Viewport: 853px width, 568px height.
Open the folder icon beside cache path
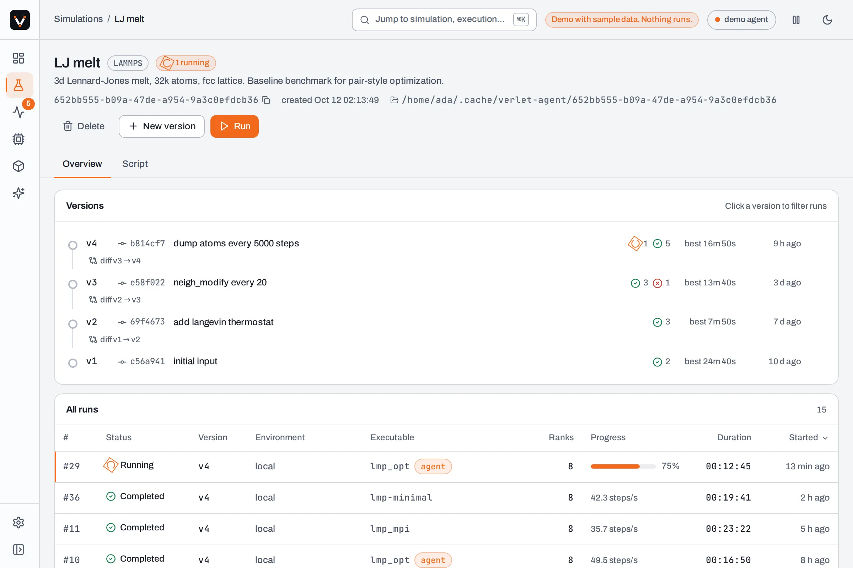point(394,100)
